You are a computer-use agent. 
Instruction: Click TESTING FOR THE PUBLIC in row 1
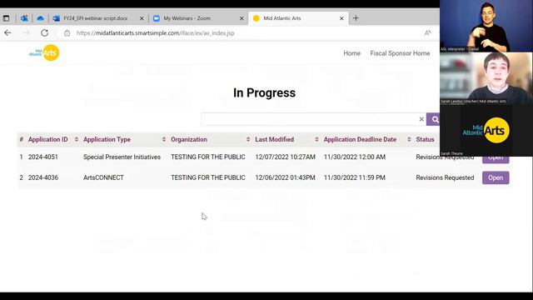pyautogui.click(x=208, y=157)
